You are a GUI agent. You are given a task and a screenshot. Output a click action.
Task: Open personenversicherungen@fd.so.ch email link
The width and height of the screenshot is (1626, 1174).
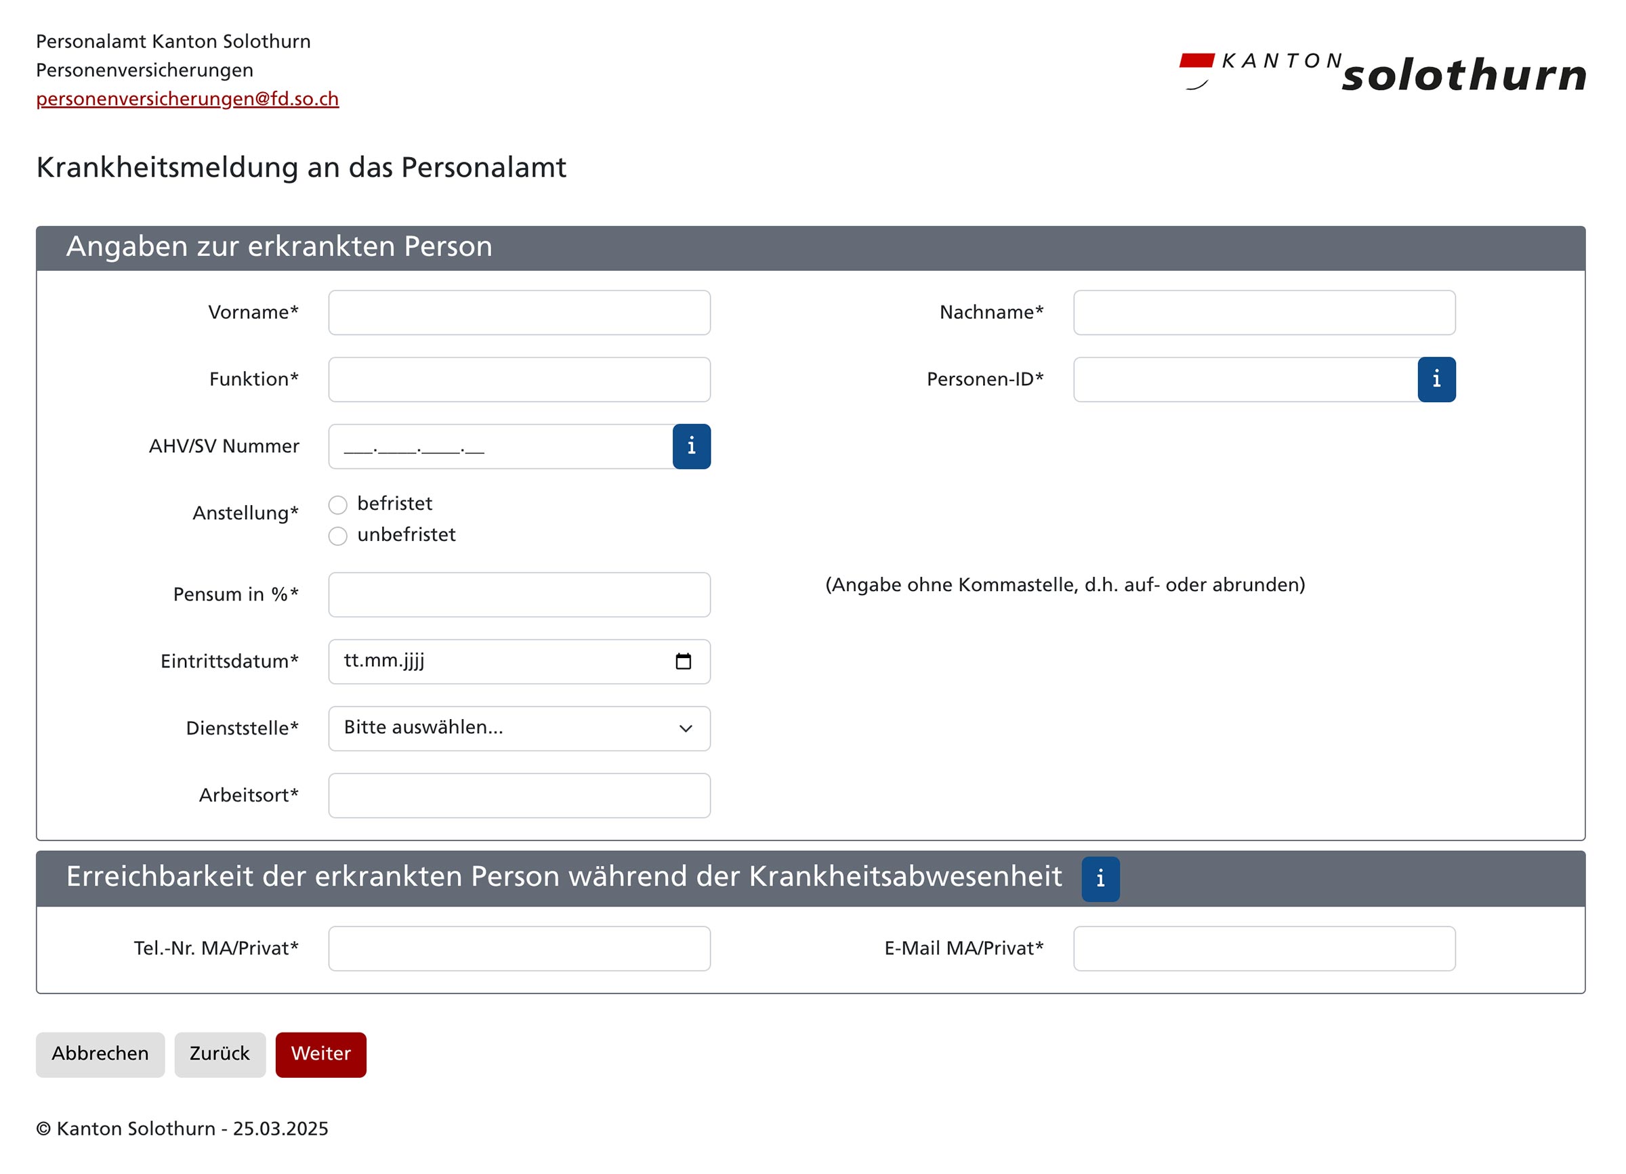(x=187, y=99)
